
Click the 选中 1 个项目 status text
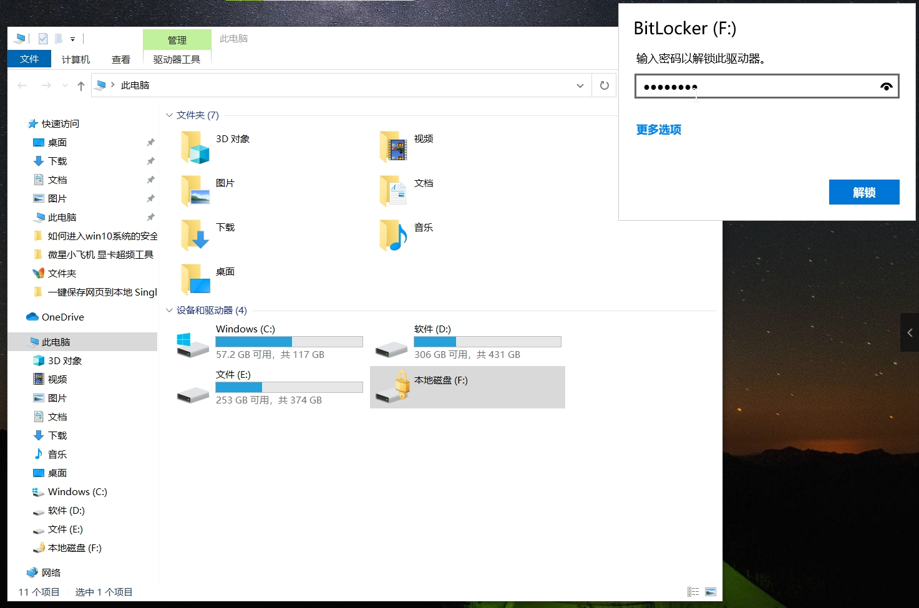(104, 592)
